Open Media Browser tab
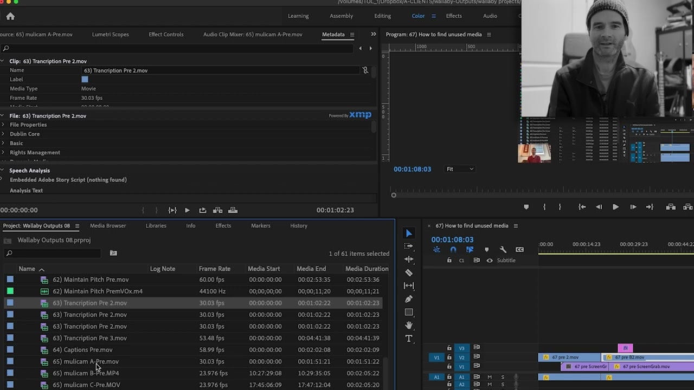 (x=108, y=225)
